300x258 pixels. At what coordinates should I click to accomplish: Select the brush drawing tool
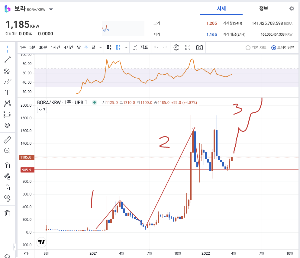click(7, 82)
